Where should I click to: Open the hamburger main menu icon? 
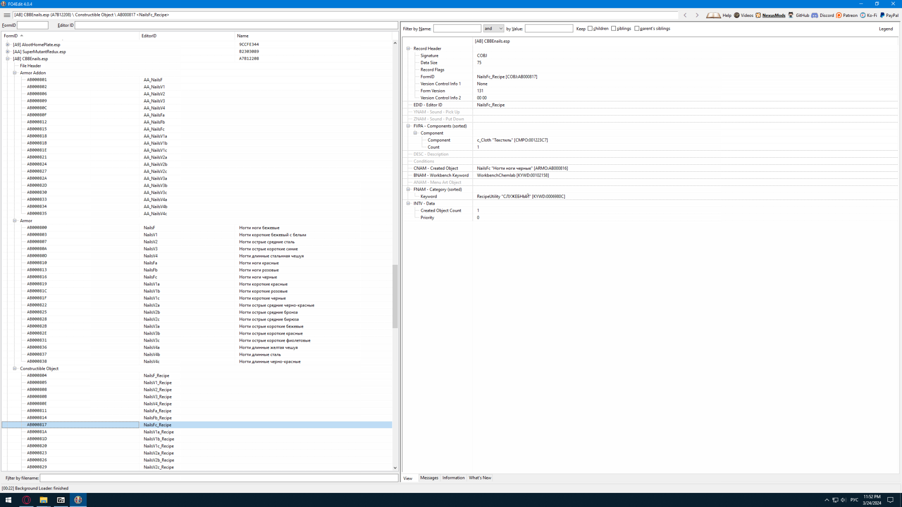(x=7, y=15)
